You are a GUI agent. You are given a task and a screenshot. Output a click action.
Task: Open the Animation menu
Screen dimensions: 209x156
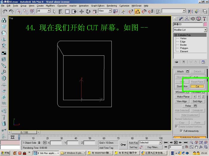click(84, 6)
